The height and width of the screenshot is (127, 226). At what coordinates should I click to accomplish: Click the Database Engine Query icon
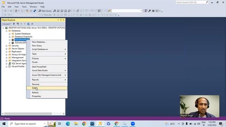pyautogui.click(x=55, y=11)
